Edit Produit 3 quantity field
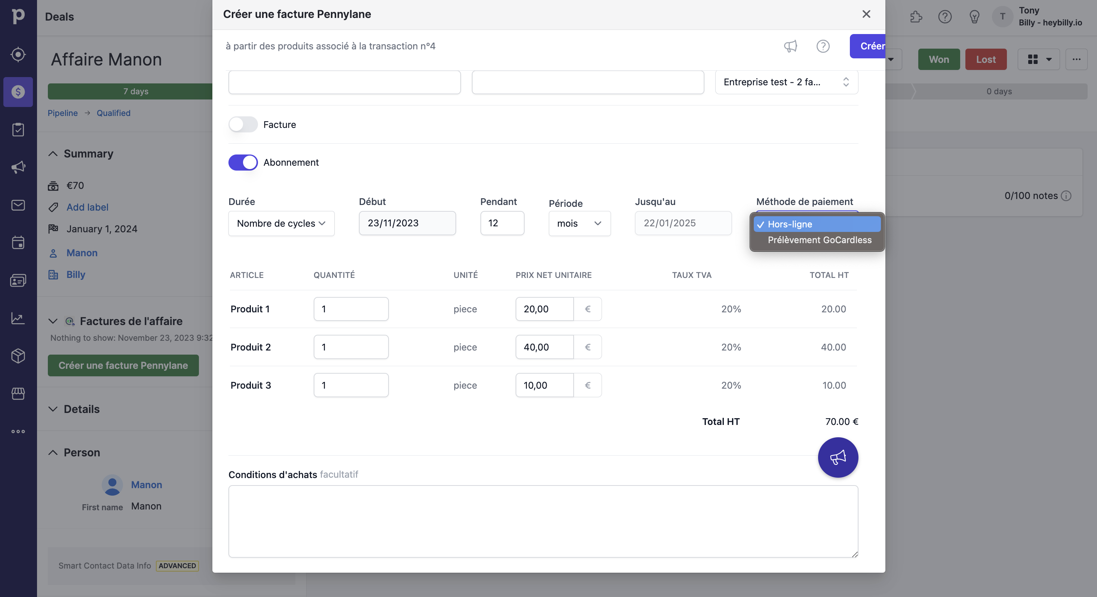 (351, 385)
